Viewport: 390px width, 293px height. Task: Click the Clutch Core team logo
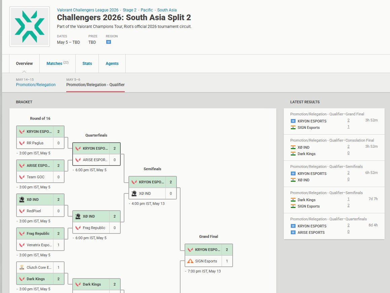coord(22,267)
